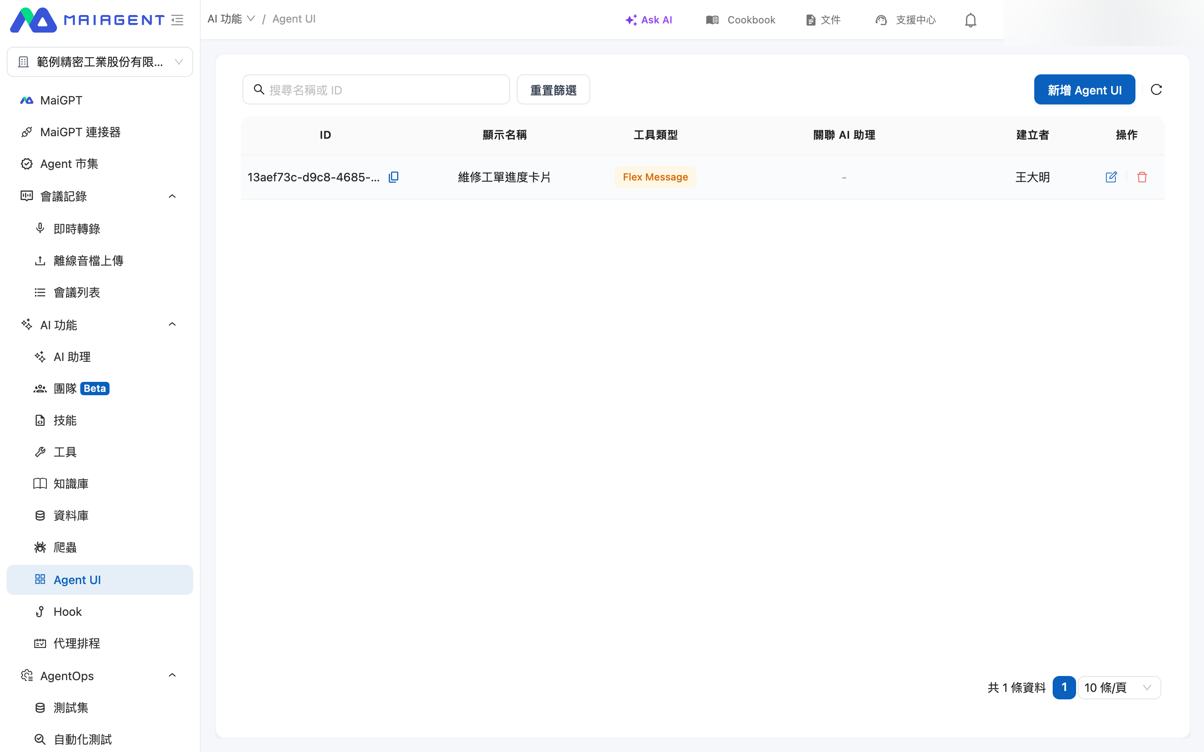Open 團隊 Beta page
The image size is (1204, 752).
(x=99, y=389)
